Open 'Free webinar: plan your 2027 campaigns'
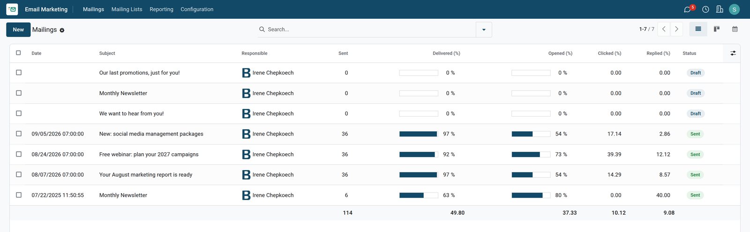Image resolution: width=750 pixels, height=232 pixels. pyautogui.click(x=149, y=154)
